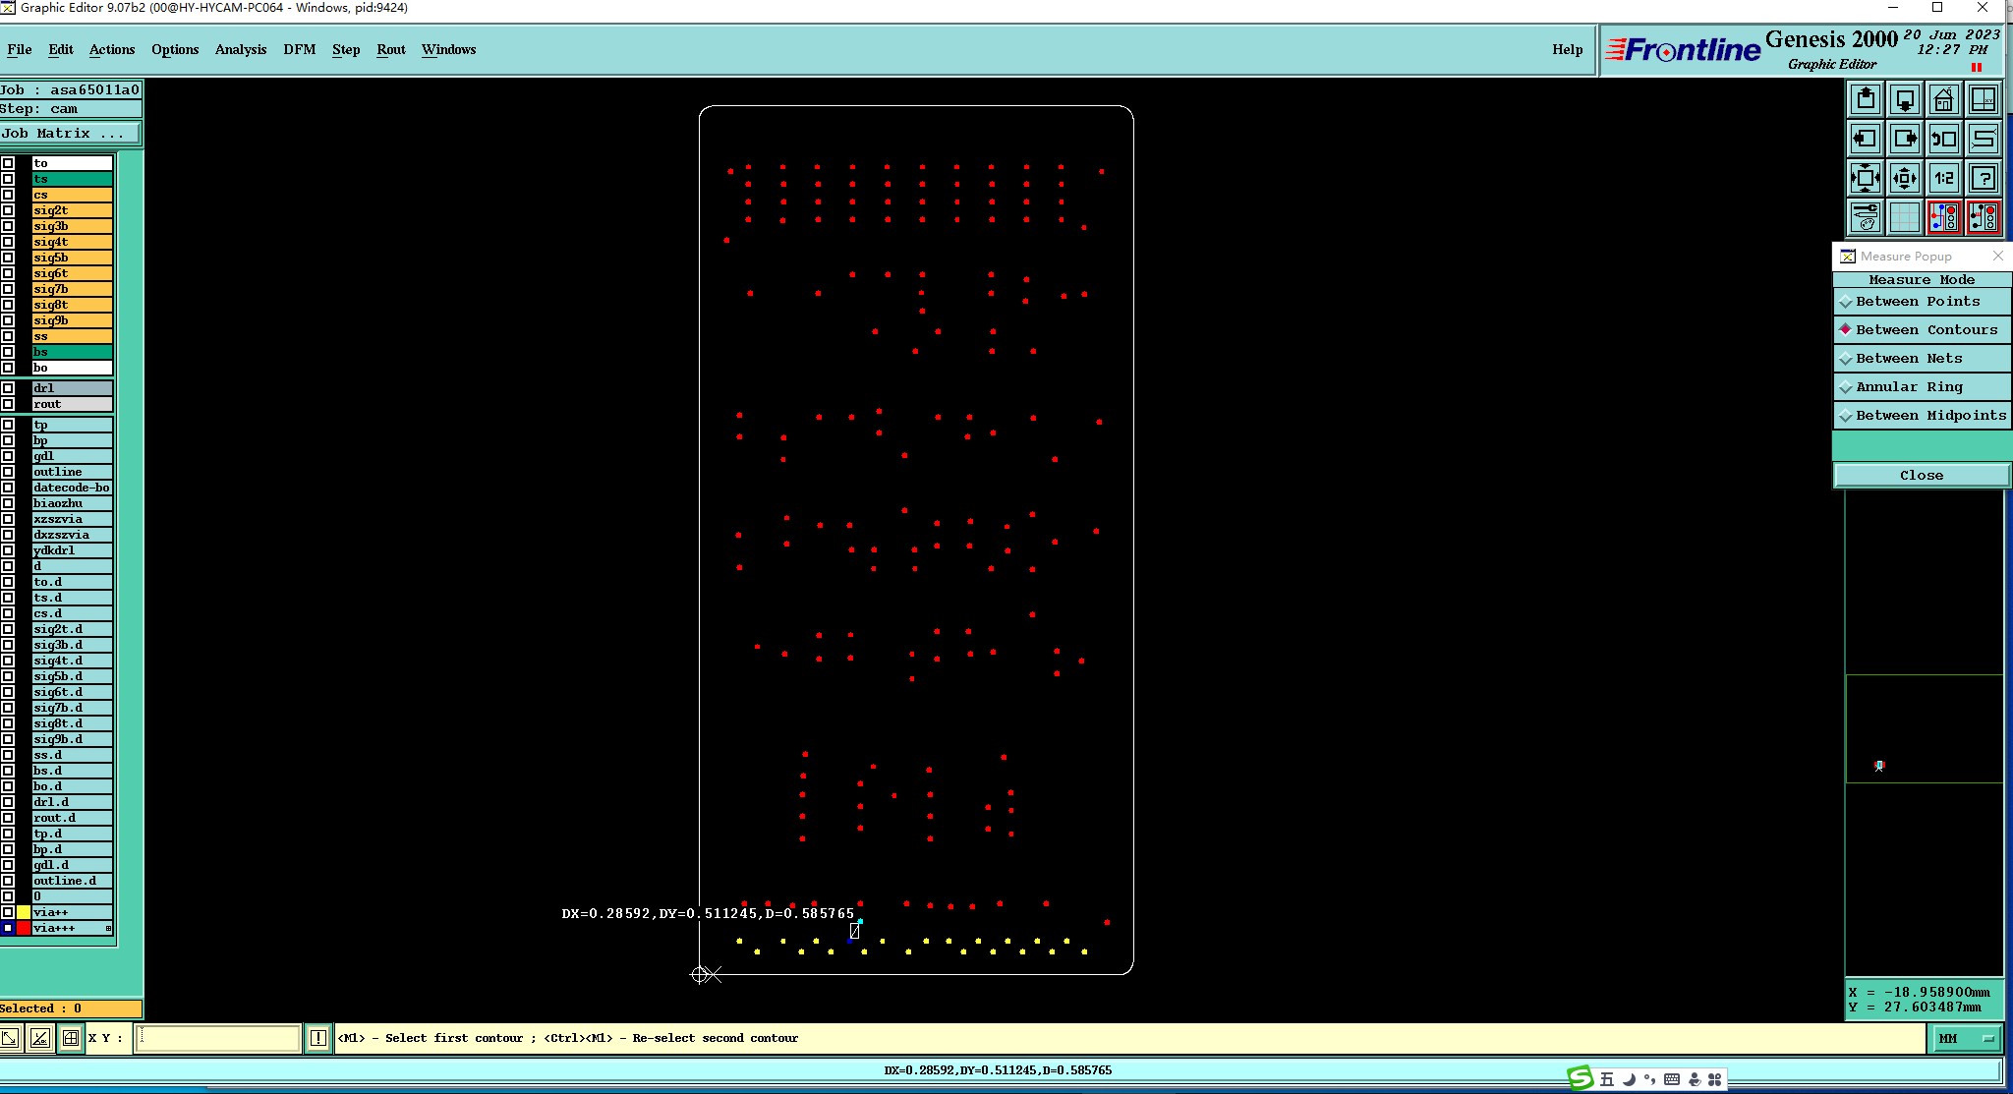Viewport: 2013px width, 1094px height.
Task: Click the exclamation mark icon beside XY field
Action: (318, 1038)
